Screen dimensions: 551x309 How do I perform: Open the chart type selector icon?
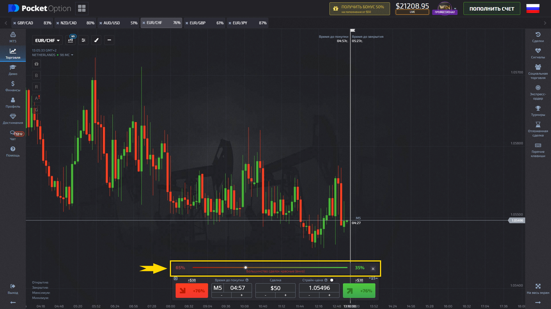click(70, 40)
